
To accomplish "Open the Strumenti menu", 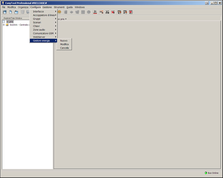I will coord(59,7).
